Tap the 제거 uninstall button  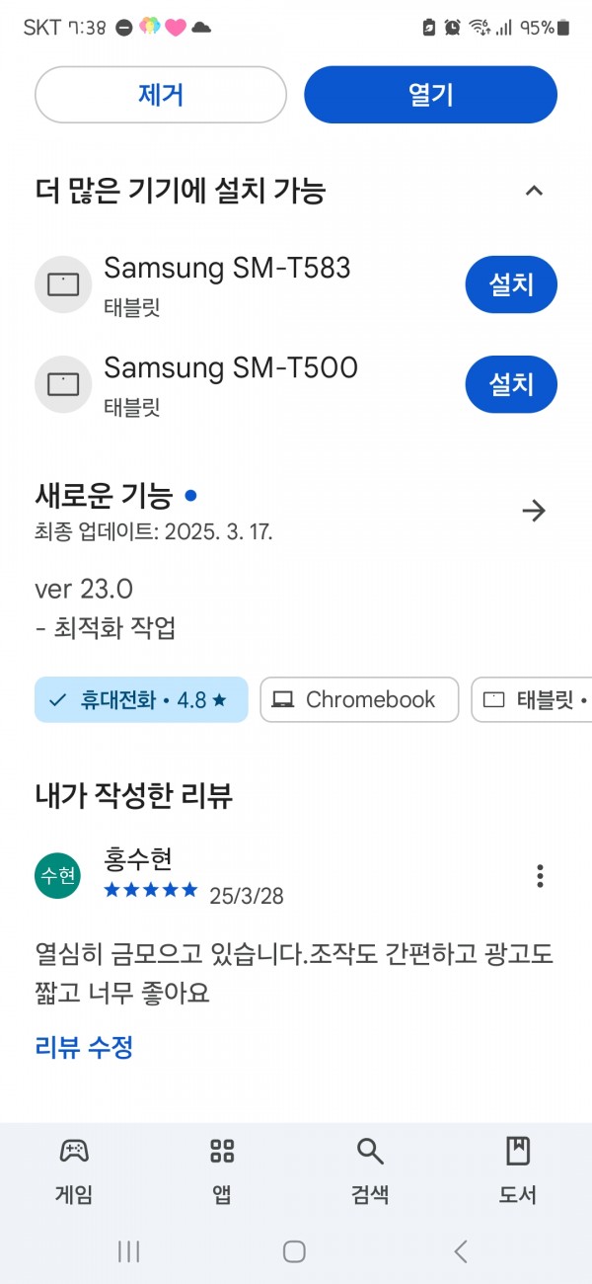[x=161, y=95]
